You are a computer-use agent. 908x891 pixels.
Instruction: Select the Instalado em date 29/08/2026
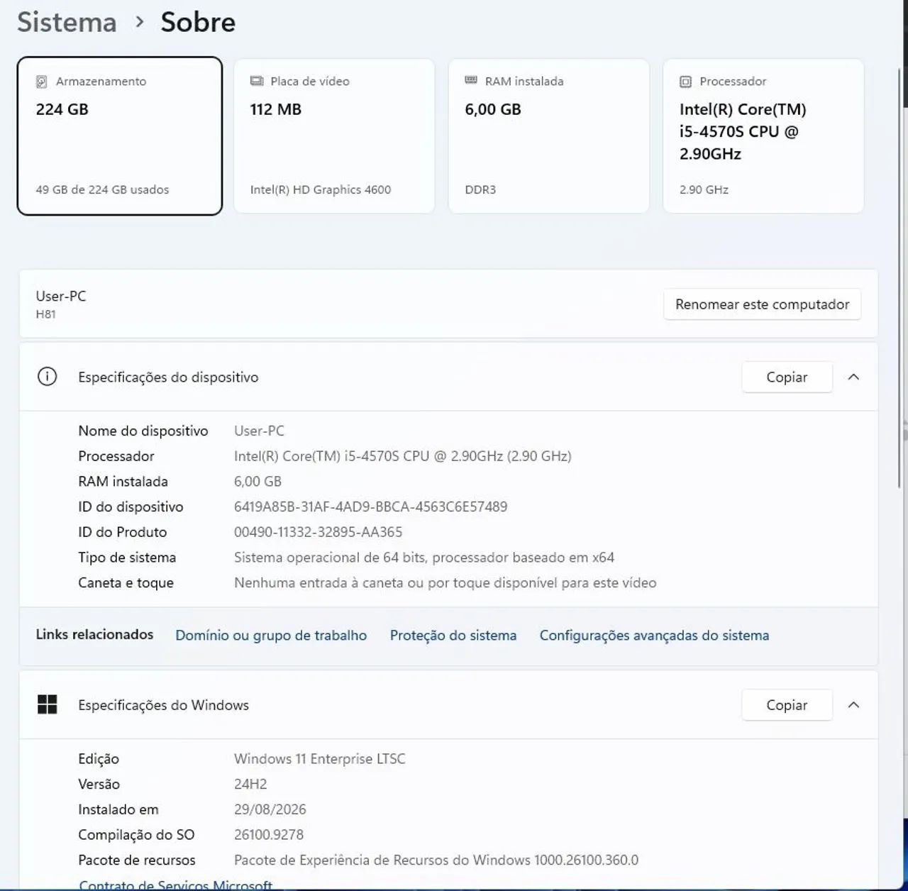pos(270,809)
